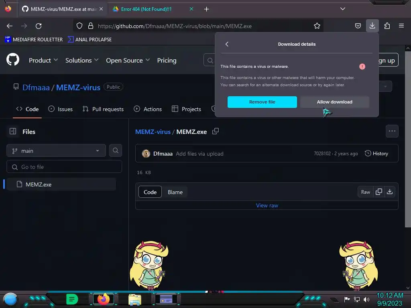Open the MEDIAFIRE ROULETTER bookmark

coord(34,40)
